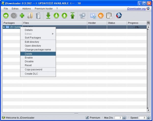Select Create DLC menu entry
Screen dimensions: 153x121
[x=38, y=74]
